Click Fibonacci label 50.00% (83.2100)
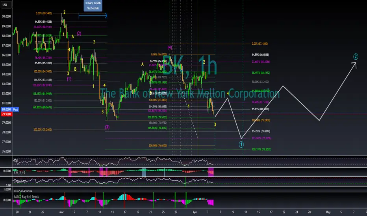 [261, 82]
